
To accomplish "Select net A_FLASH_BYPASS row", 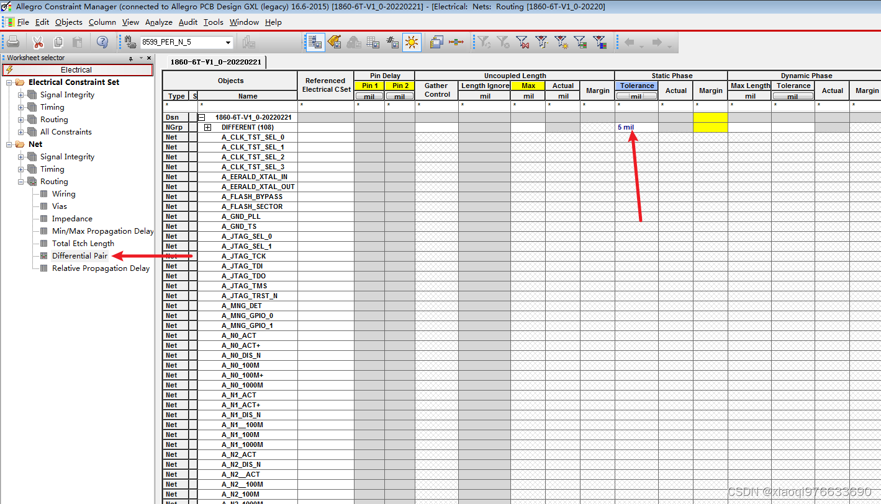I will (251, 197).
